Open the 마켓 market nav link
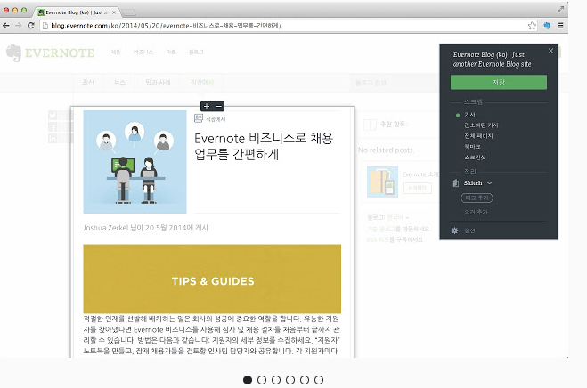 click(171, 52)
